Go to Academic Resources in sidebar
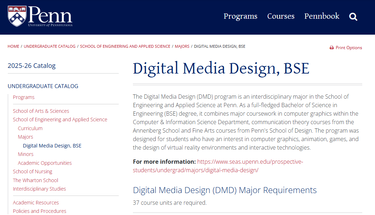The image size is (375, 215). pyautogui.click(x=36, y=203)
